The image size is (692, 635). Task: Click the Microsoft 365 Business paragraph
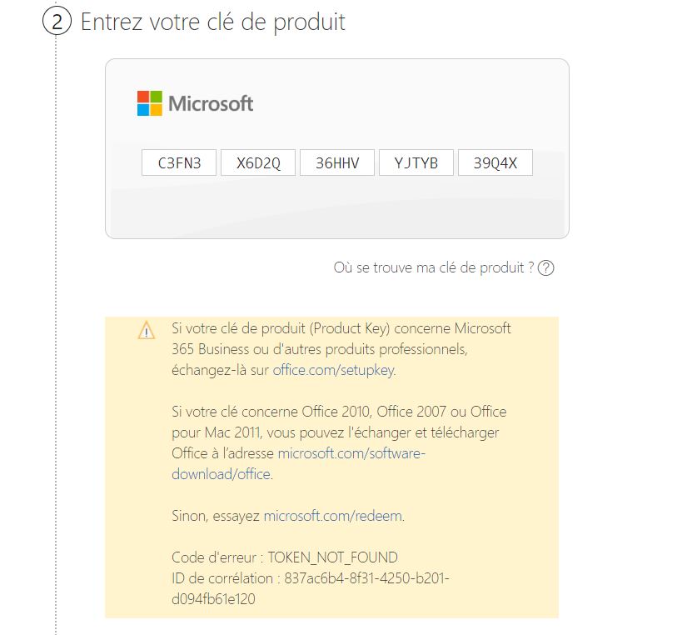click(x=341, y=349)
